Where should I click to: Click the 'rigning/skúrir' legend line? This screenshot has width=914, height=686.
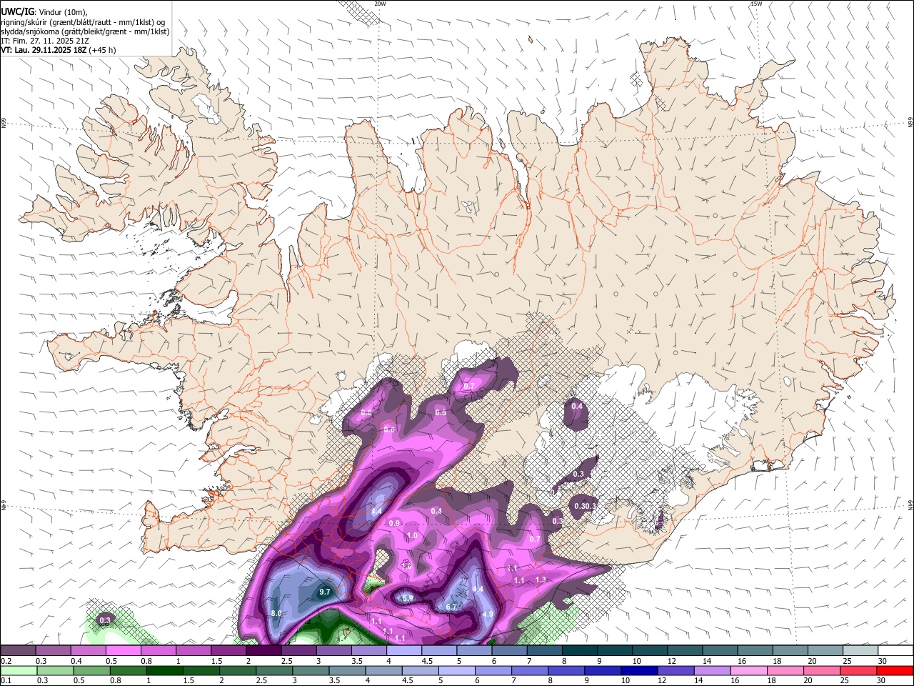82,22
